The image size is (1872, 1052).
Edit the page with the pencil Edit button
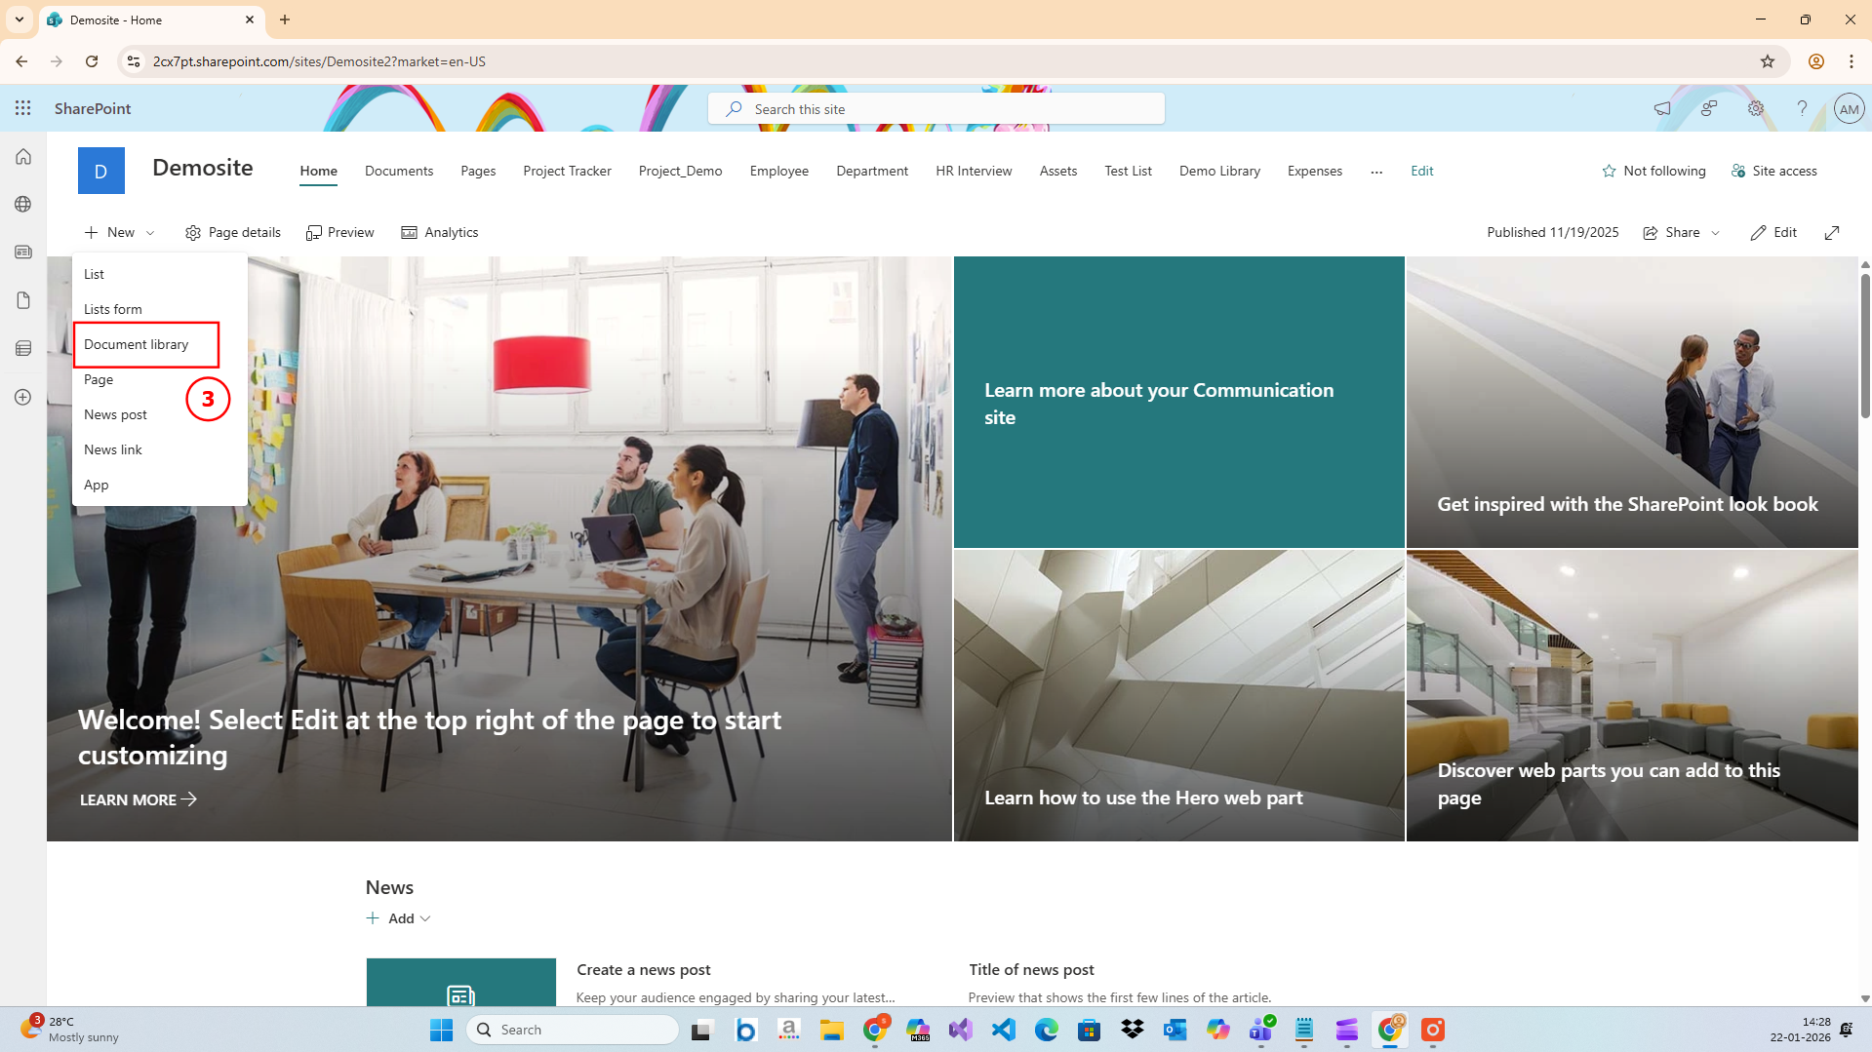coord(1774,233)
